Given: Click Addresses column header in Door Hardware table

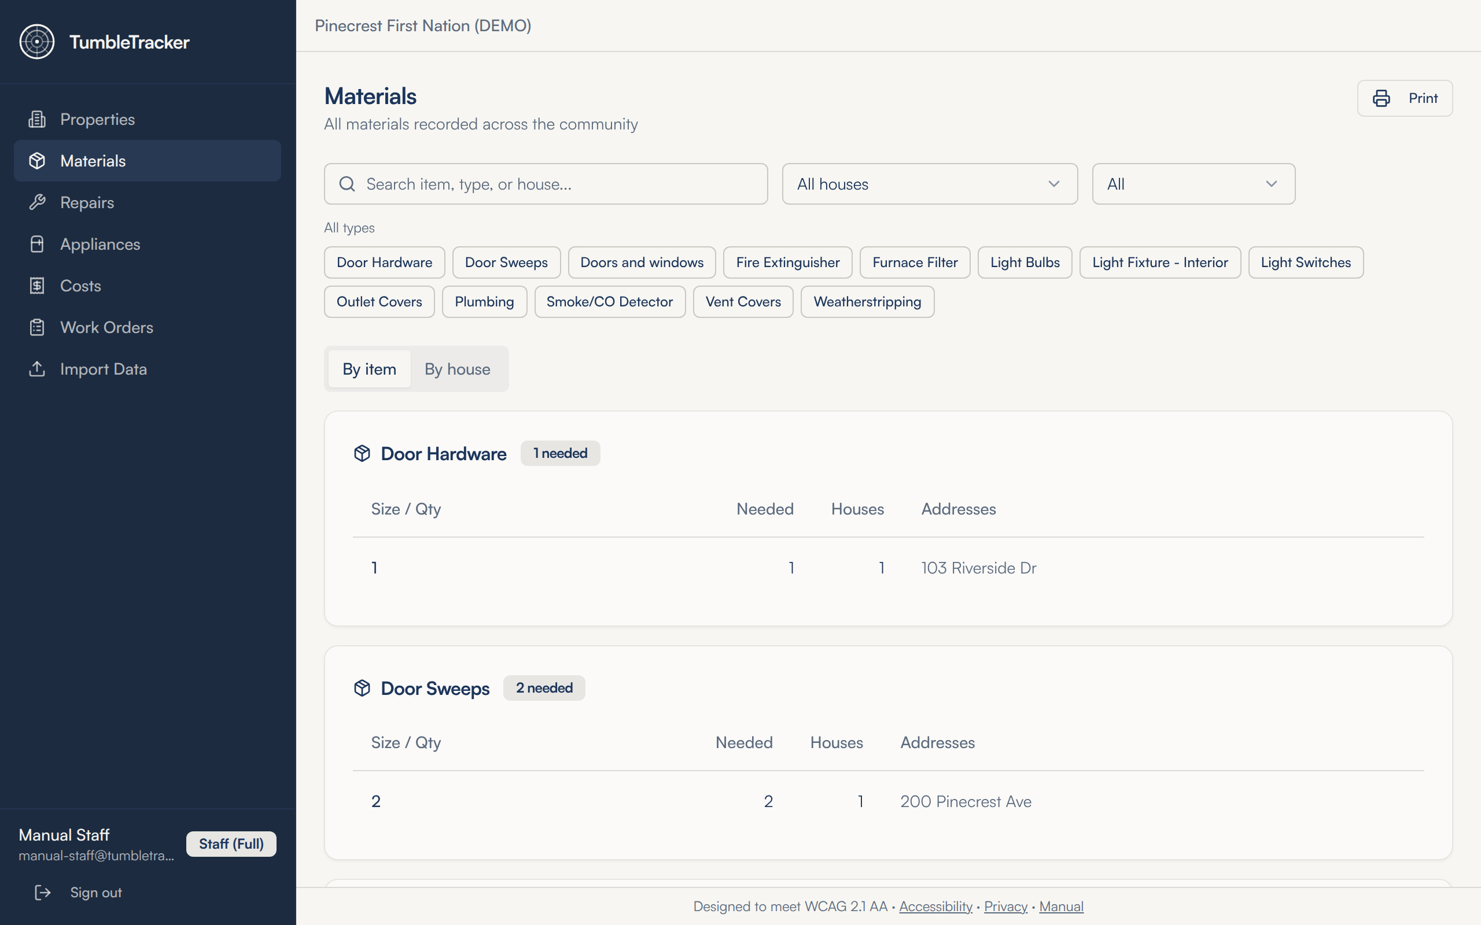Looking at the screenshot, I should pos(959,509).
